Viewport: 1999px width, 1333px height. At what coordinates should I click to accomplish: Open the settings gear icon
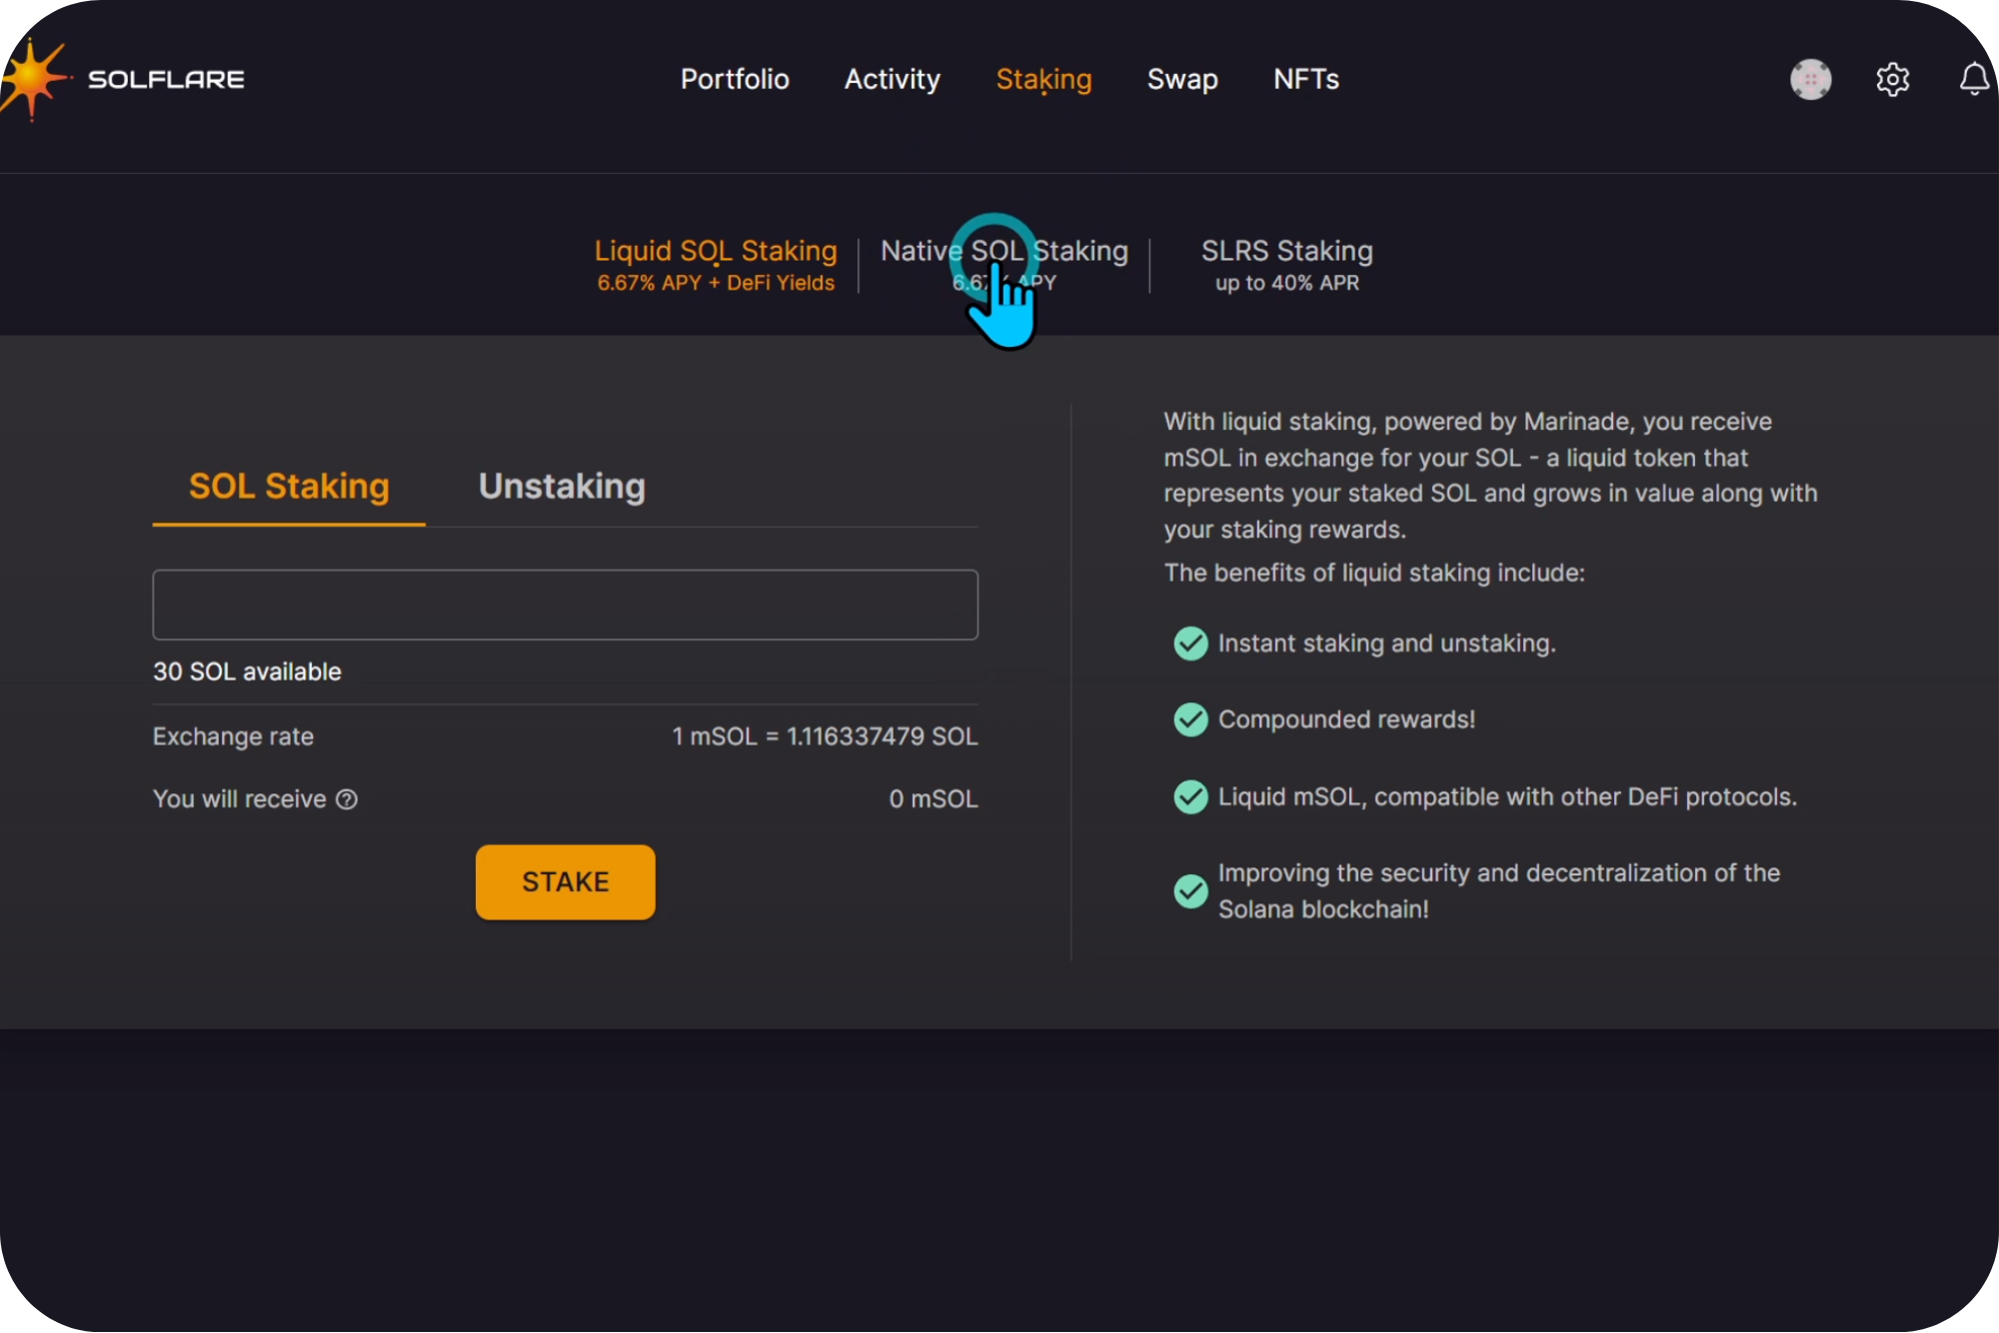point(1892,79)
